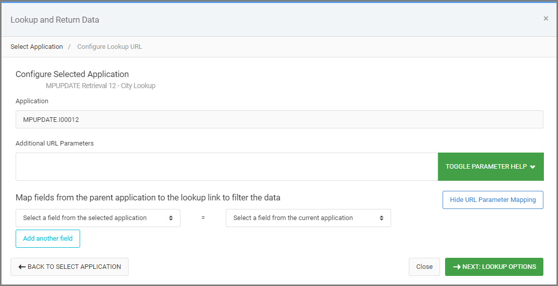The width and height of the screenshot is (558, 286).
Task: Focus the Additional URL Parameters box
Action: [x=227, y=167]
